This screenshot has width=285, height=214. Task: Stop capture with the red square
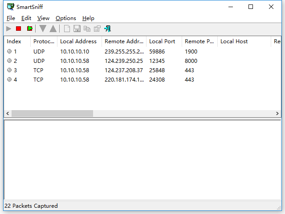pos(19,29)
